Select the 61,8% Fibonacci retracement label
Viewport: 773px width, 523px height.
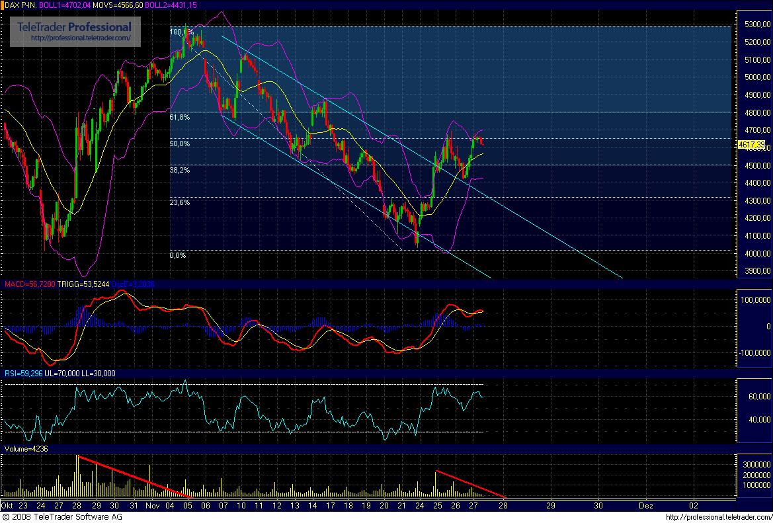coord(180,117)
